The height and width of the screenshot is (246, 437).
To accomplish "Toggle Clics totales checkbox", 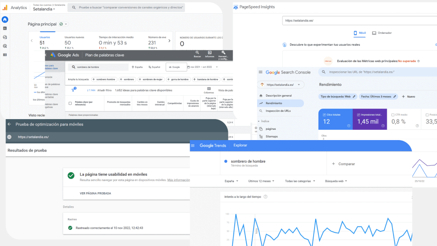I will coord(324,114).
